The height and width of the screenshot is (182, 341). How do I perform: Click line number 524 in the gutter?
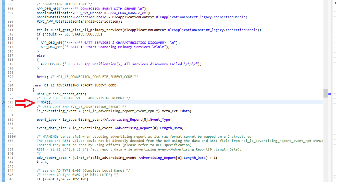click(x=10, y=85)
